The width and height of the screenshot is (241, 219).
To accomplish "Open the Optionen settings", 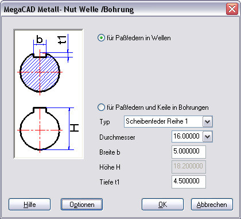I will [81, 205].
